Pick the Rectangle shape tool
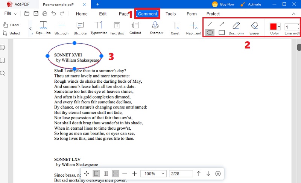This screenshot has width=301, height=183. pyautogui.click(x=222, y=33)
